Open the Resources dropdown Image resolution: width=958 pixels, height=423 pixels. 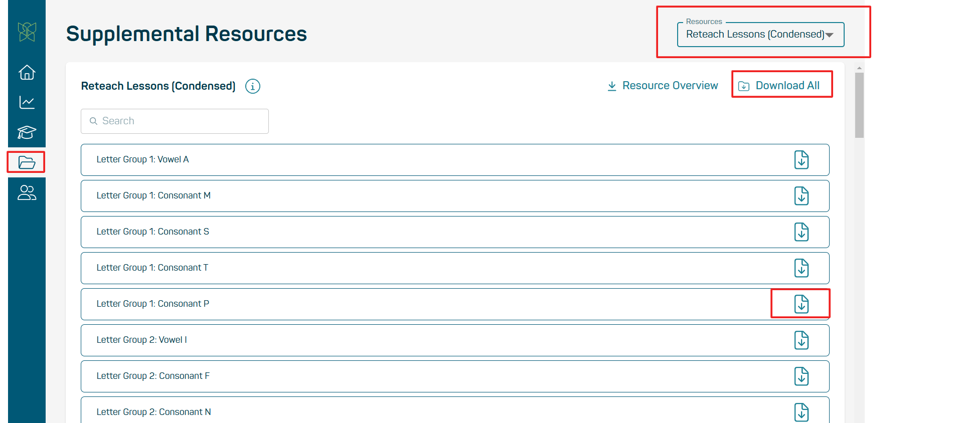pos(760,34)
